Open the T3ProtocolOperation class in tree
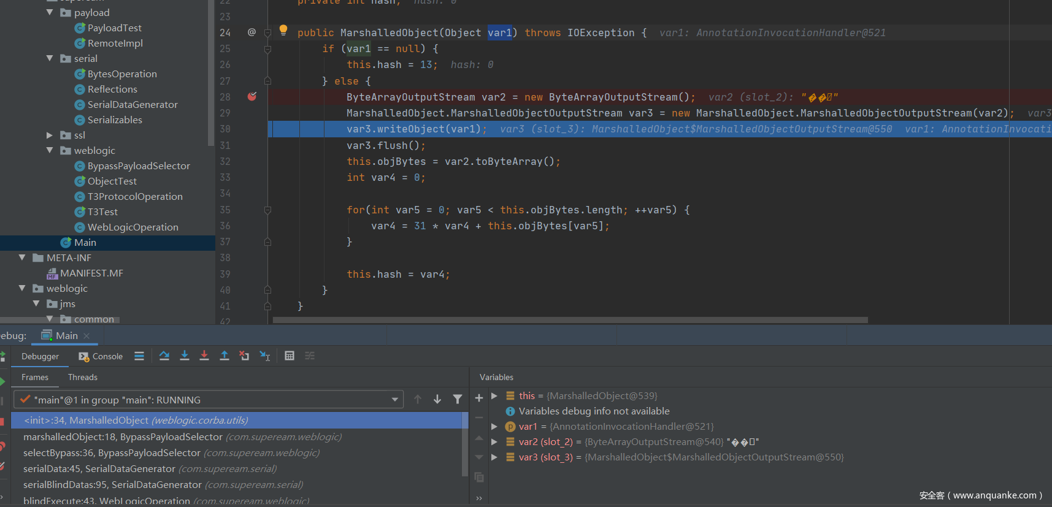This screenshot has height=507, width=1052. [x=135, y=196]
